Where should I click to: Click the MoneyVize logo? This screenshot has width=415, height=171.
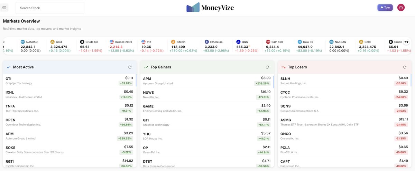point(210,8)
